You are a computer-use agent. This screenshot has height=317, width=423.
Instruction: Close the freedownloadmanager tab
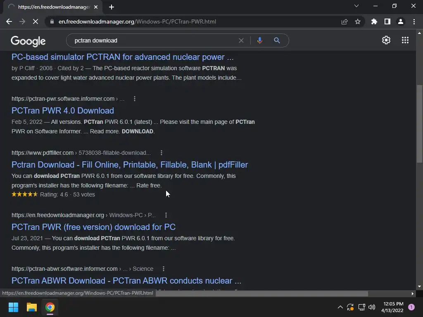click(96, 7)
